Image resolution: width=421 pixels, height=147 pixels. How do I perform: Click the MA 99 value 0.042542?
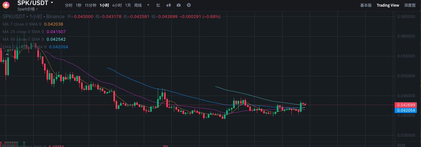point(56,39)
